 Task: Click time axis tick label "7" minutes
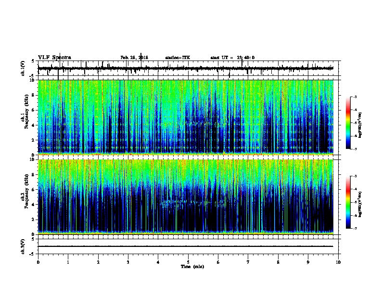(x=248, y=262)
